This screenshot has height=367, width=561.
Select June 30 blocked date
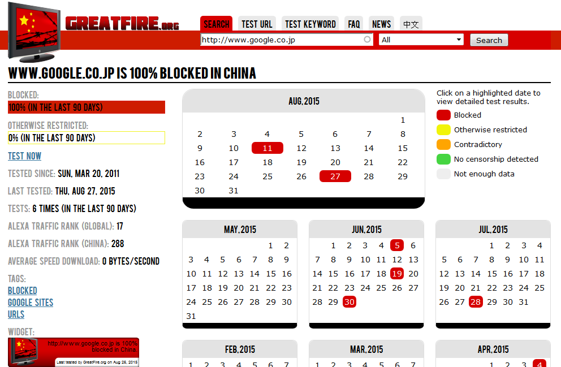point(349,302)
